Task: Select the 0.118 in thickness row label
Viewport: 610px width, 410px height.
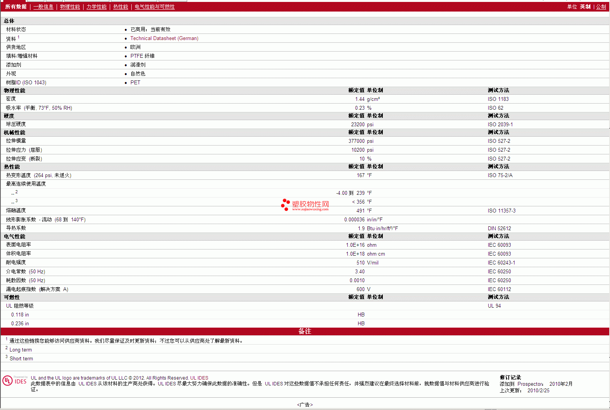Action: pyautogui.click(x=20, y=315)
